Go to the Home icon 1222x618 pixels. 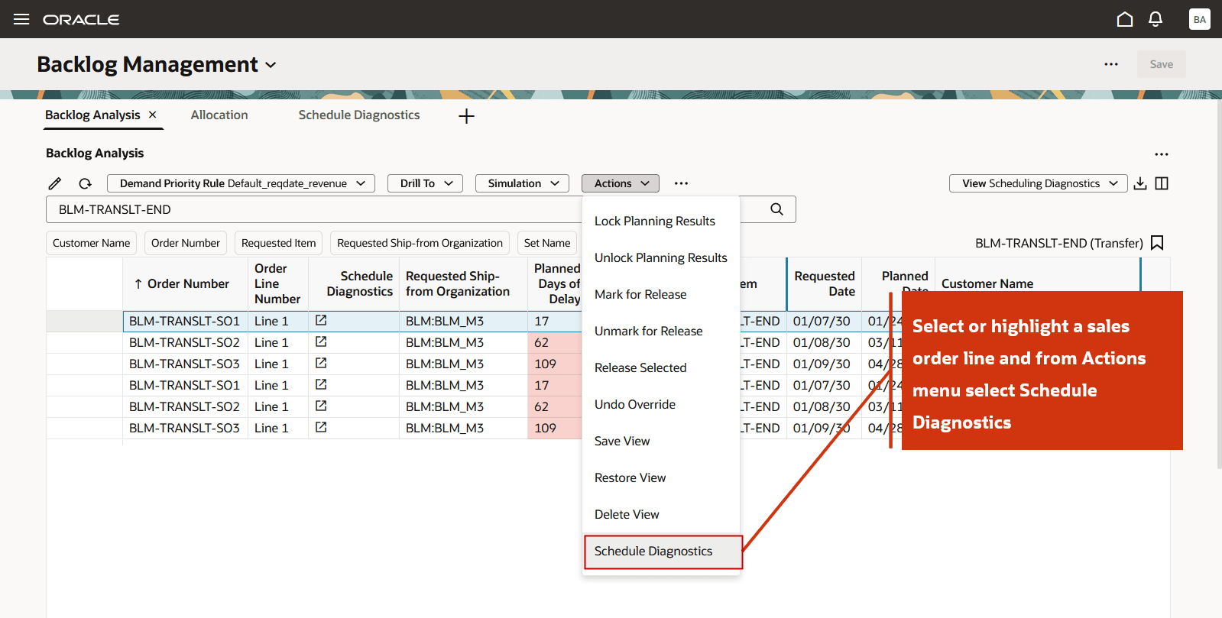tap(1125, 19)
